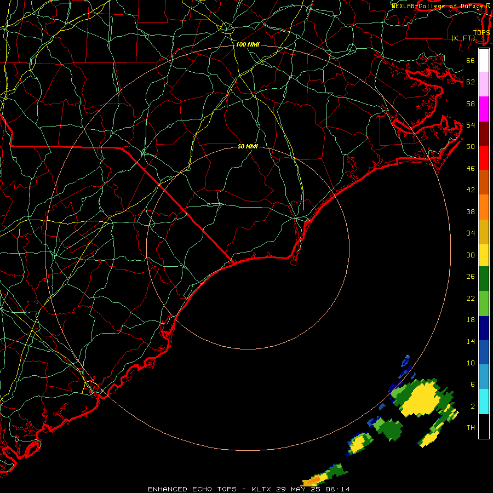Click the '10' value on the scale
Screen dimensions: 493x493
[x=471, y=363]
